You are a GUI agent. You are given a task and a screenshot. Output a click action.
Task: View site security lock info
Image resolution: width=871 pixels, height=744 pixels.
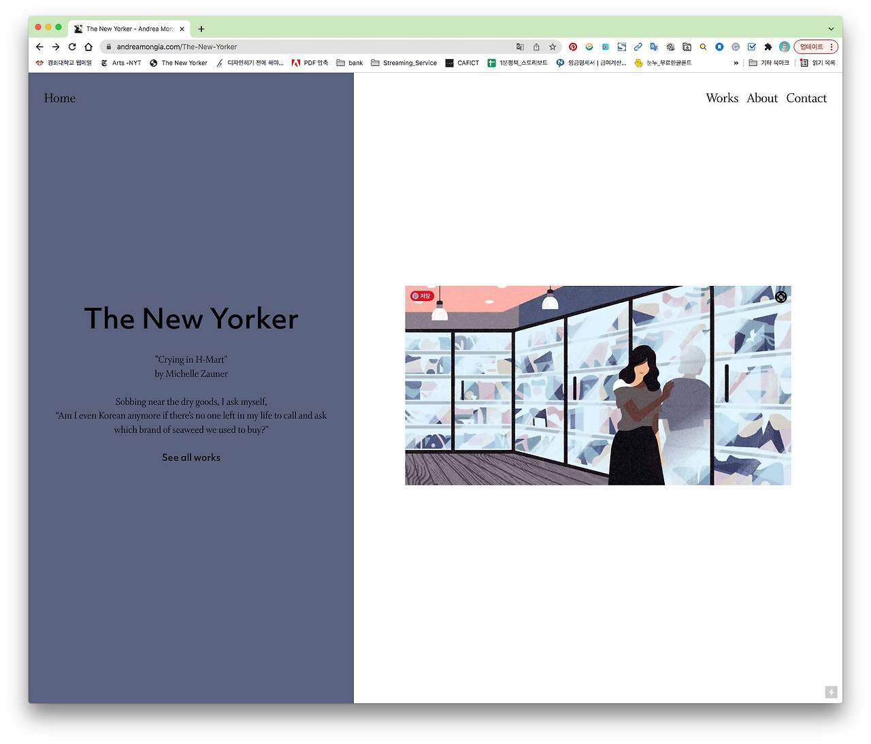point(108,47)
